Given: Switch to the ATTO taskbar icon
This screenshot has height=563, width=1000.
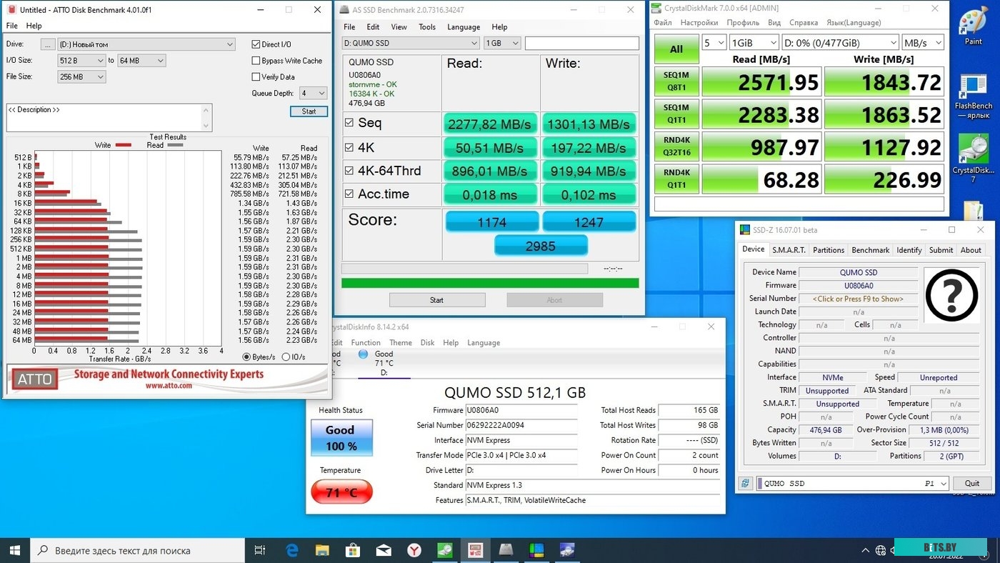Looking at the screenshot, I should click(476, 550).
